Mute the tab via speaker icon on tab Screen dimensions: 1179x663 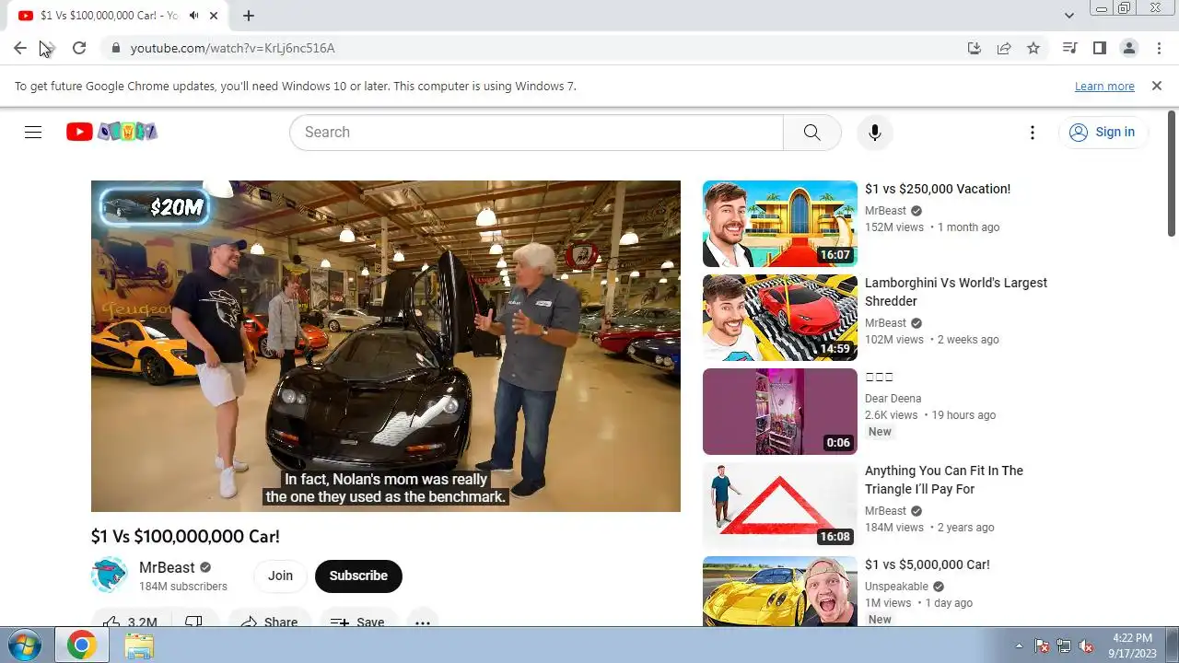[194, 16]
